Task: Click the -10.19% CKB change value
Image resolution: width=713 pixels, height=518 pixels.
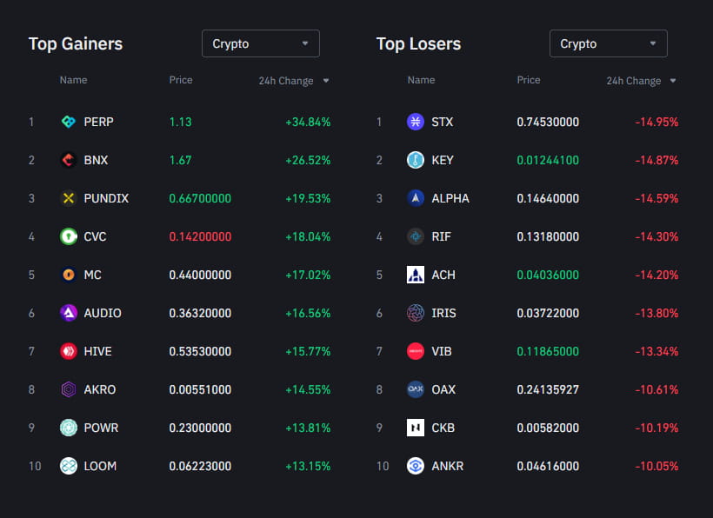Action: [x=656, y=428]
